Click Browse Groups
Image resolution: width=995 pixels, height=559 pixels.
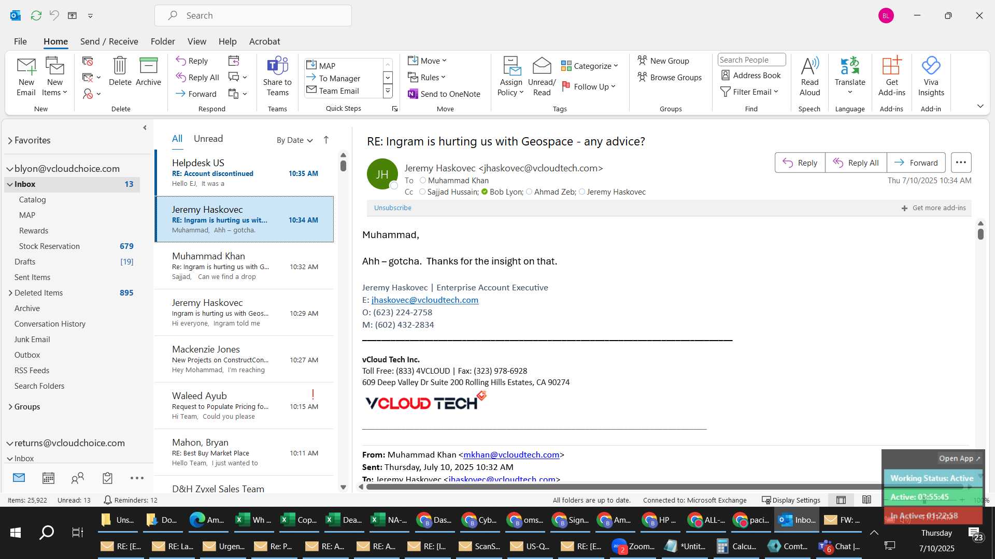(670, 77)
